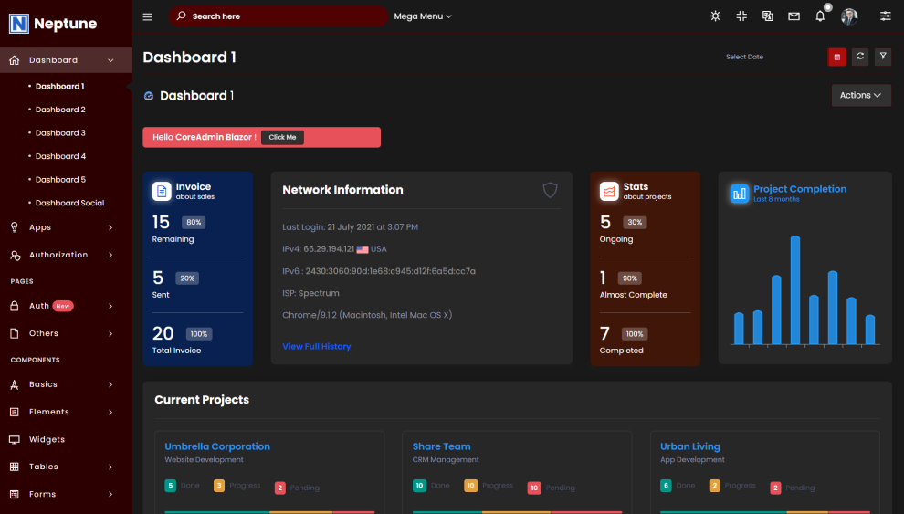Click the red calendar button
Viewport: 904px width, 514px height.
pyautogui.click(x=836, y=57)
